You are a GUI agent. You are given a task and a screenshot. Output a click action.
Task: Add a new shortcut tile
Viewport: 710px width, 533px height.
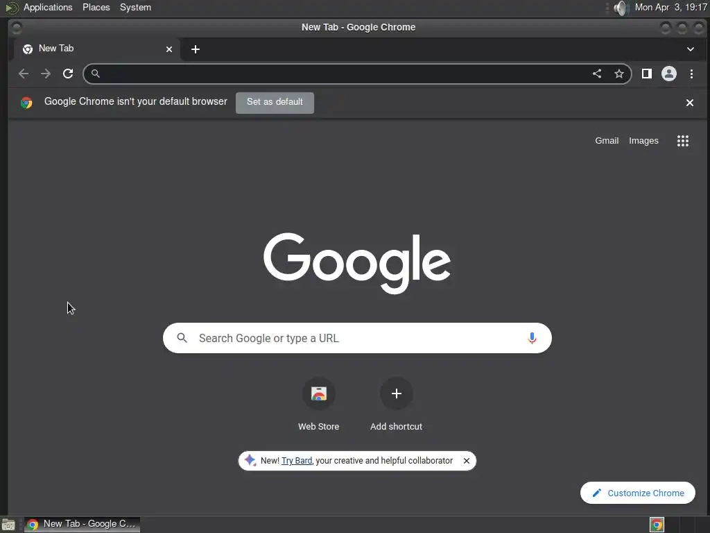(x=396, y=404)
